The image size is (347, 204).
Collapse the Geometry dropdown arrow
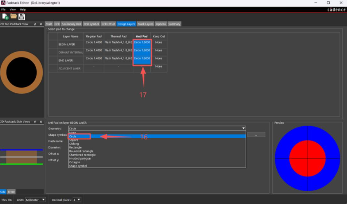coord(243,128)
